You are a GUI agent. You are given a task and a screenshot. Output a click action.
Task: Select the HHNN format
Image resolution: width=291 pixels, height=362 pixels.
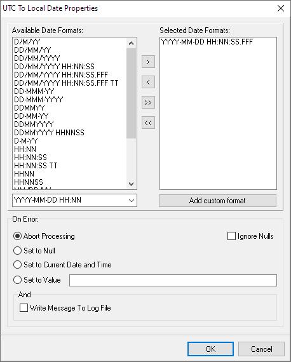pyautogui.click(x=24, y=174)
